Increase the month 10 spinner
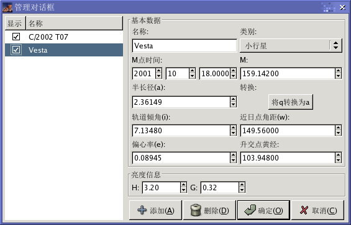 point(193,71)
